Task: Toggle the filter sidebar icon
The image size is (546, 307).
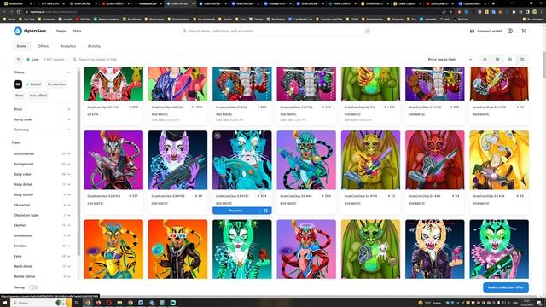Action: [x=19, y=60]
